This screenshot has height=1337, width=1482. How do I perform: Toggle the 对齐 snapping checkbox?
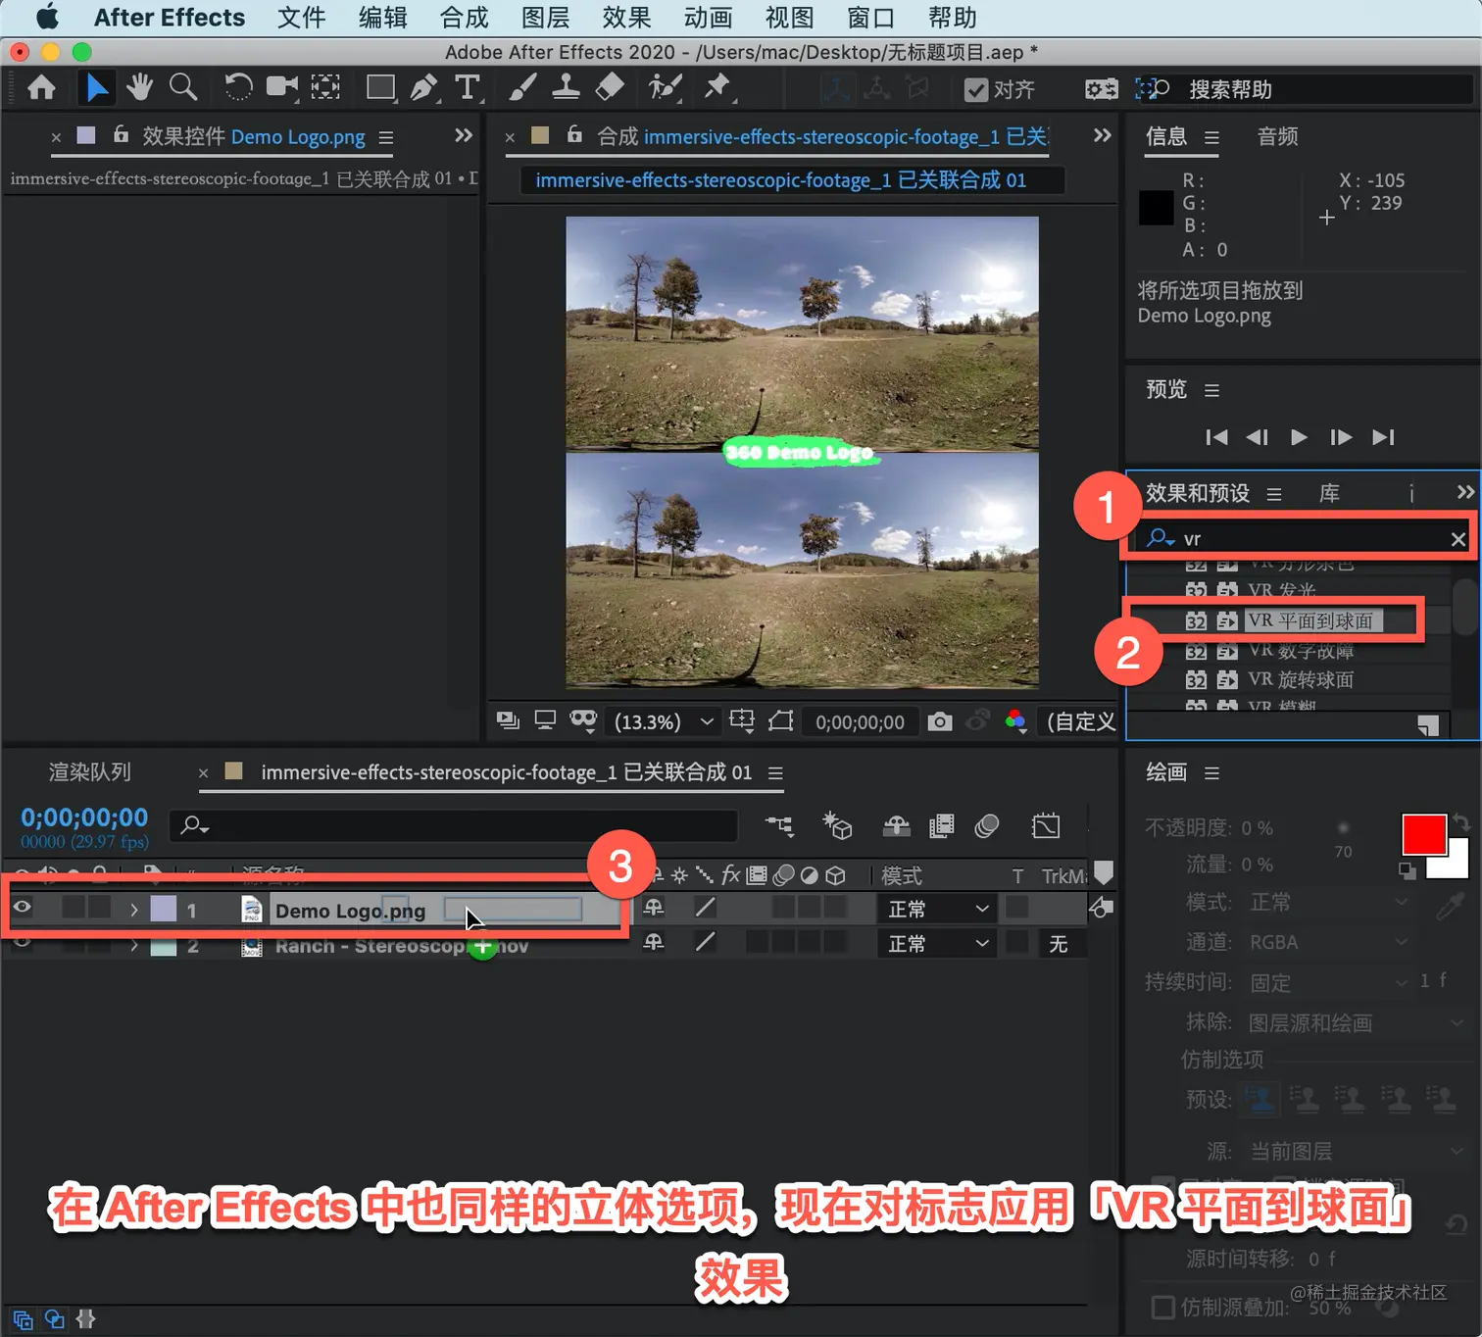click(x=976, y=90)
